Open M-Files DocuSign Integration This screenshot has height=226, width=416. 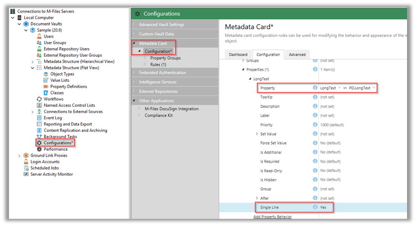pyautogui.click(x=172, y=109)
